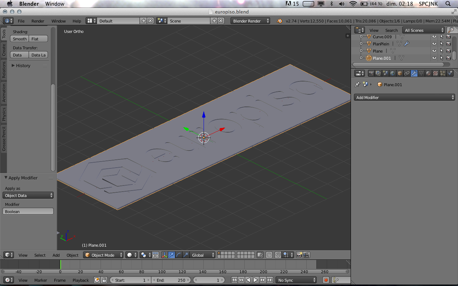Switch to the Physics tab in the tool shelf
The height and width of the screenshot is (286, 458).
pos(4,114)
